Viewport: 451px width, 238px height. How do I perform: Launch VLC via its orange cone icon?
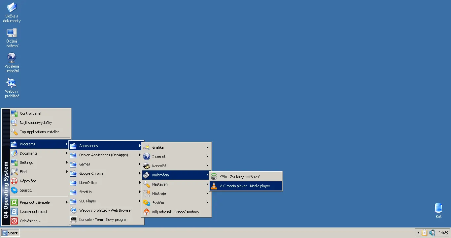(x=214, y=186)
